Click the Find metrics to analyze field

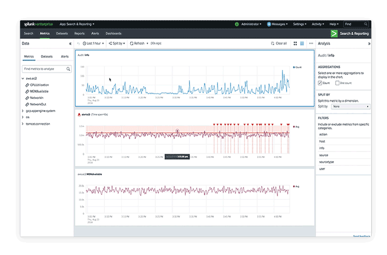coord(43,69)
